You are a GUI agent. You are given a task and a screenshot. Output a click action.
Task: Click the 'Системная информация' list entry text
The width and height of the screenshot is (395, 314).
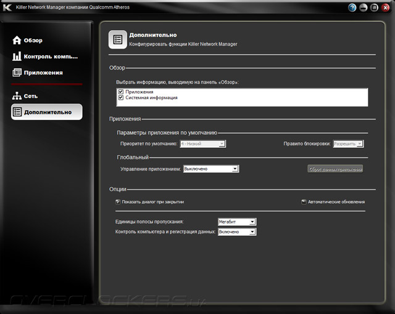(x=151, y=97)
